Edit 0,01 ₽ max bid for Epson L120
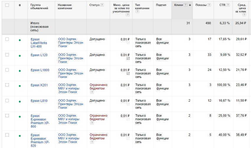251x148 pixels. pos(125,55)
